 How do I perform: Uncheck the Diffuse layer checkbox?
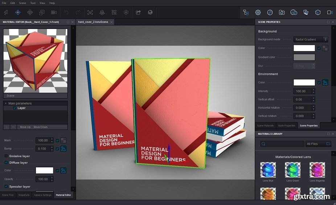(x=6, y=163)
